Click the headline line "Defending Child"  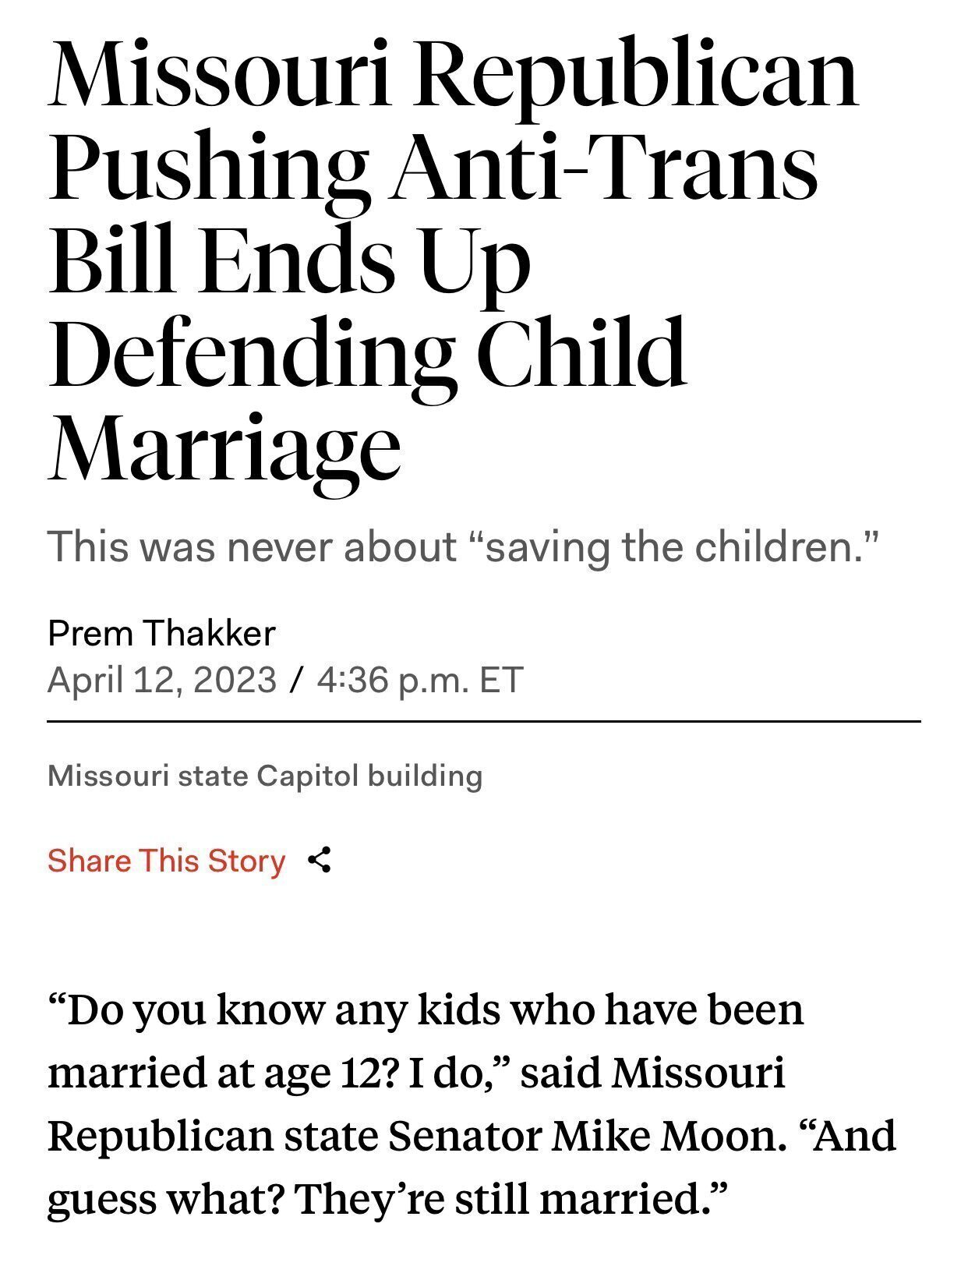pos(367,355)
